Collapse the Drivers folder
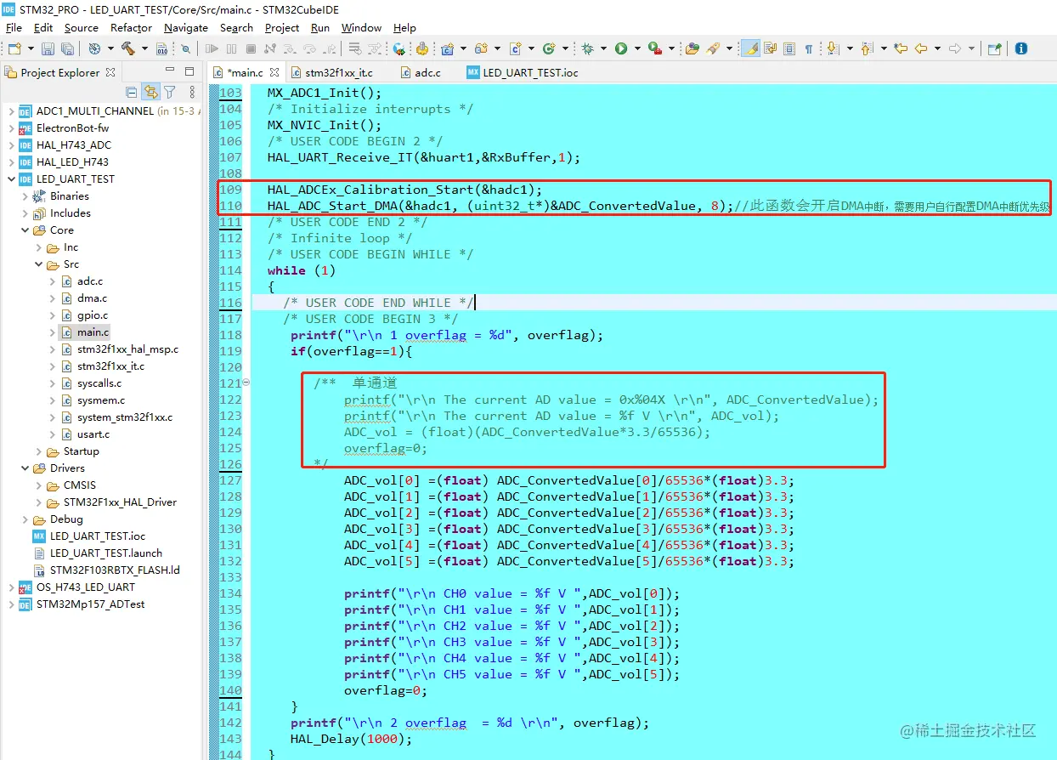 pos(25,468)
